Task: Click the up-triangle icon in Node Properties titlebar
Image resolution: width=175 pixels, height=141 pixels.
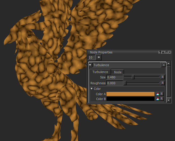Action: (163, 52)
